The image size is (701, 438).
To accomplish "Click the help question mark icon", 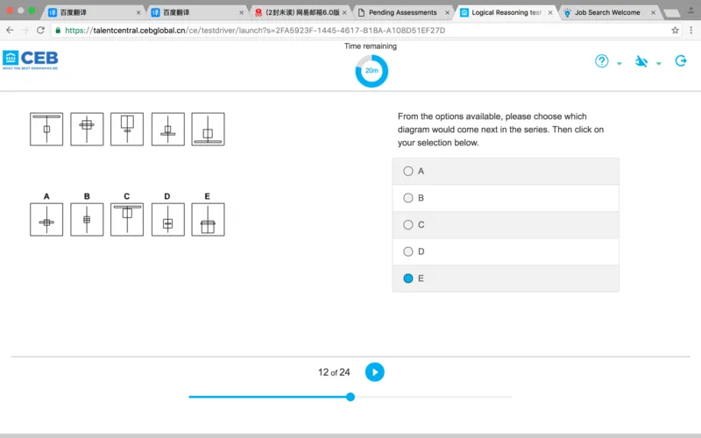I will coord(602,61).
